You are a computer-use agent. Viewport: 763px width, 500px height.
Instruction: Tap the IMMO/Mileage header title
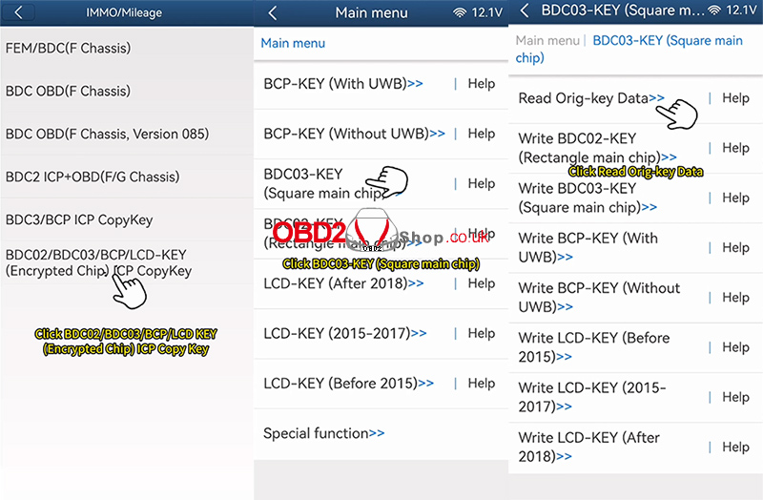tap(124, 12)
